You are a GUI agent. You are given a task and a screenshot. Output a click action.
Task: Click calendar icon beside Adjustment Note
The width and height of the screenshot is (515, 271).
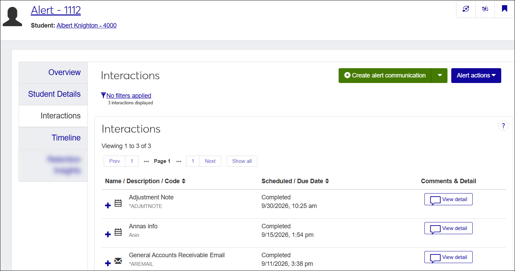(x=118, y=203)
